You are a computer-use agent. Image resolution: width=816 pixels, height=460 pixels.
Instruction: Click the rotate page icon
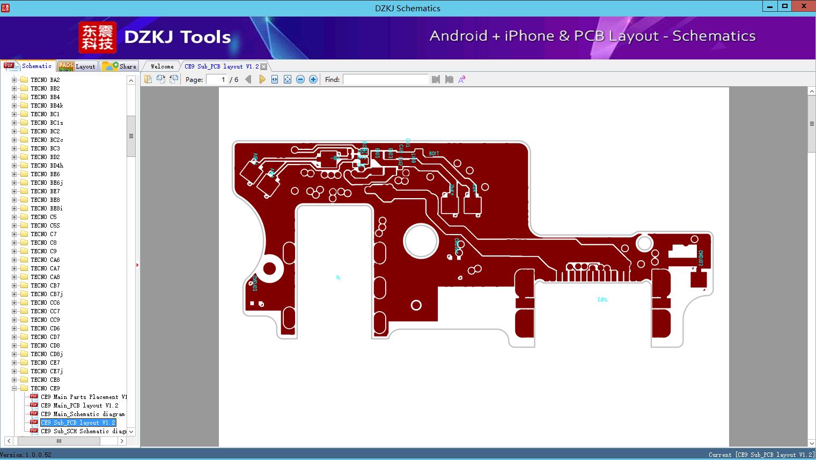[x=173, y=79]
